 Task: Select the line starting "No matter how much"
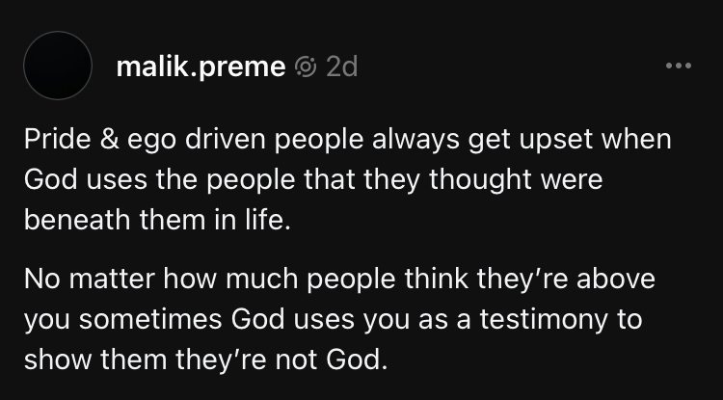pos(339,279)
